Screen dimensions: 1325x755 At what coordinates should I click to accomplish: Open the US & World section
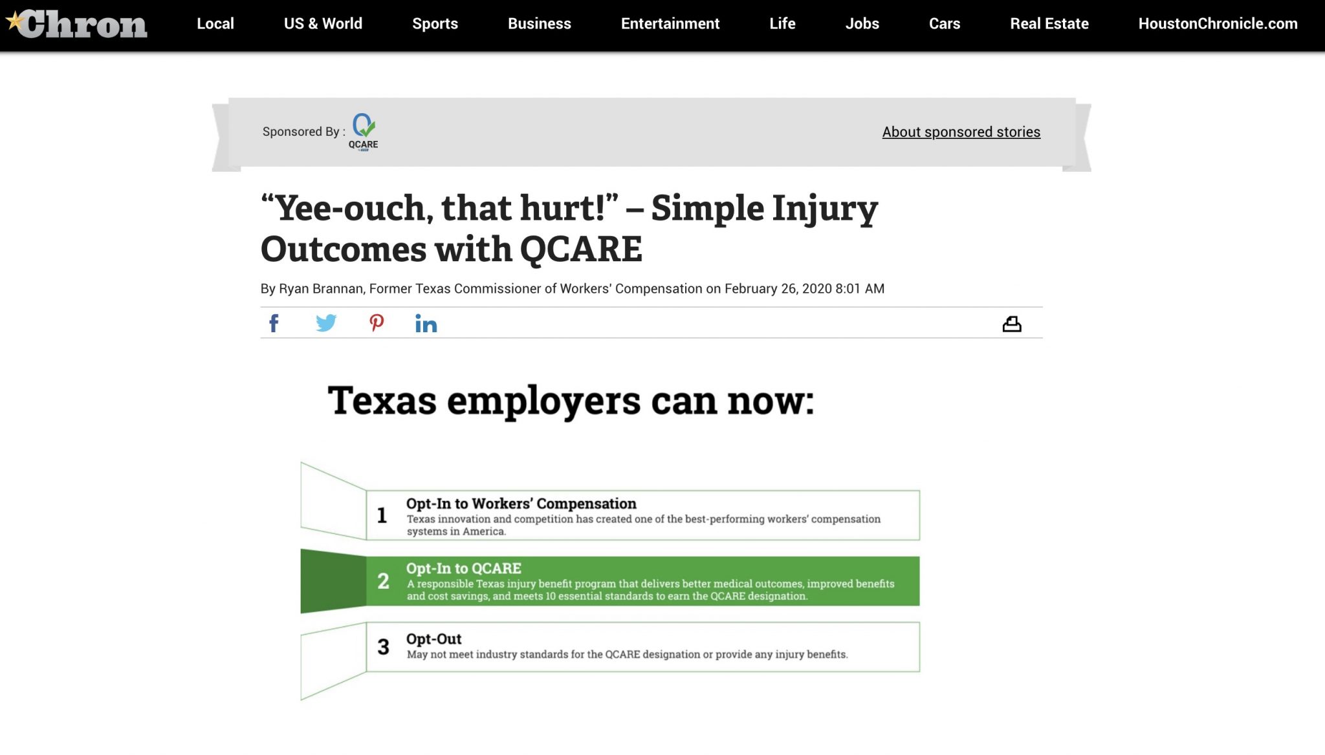pos(323,24)
